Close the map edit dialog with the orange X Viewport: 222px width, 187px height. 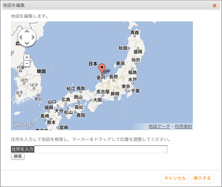215,6
